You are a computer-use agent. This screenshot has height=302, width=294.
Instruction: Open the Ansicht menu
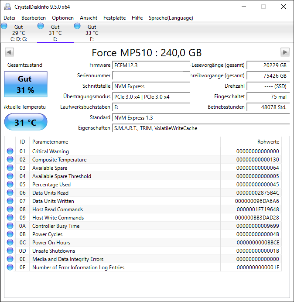(89, 18)
